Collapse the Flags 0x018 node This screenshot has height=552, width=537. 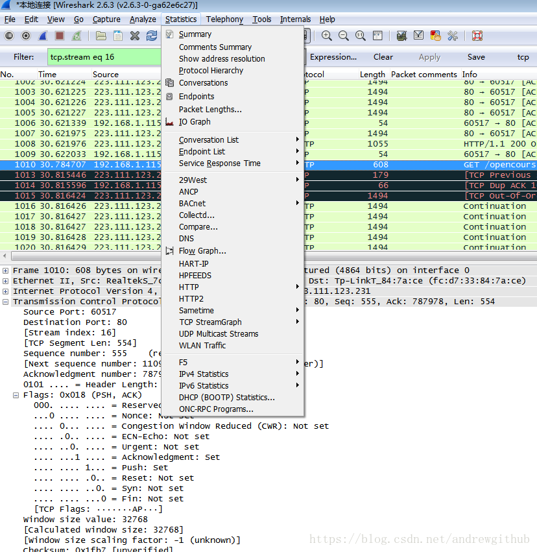point(16,395)
